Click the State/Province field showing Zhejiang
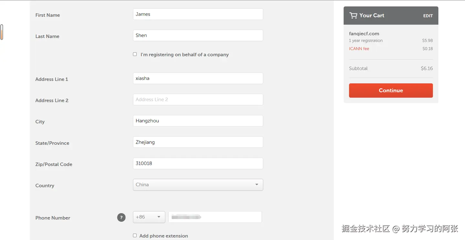Viewport: 465px width, 240px height. click(x=198, y=142)
